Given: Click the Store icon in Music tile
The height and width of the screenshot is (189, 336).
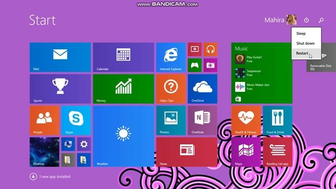Looking at the screenshot, I should coord(238,99).
